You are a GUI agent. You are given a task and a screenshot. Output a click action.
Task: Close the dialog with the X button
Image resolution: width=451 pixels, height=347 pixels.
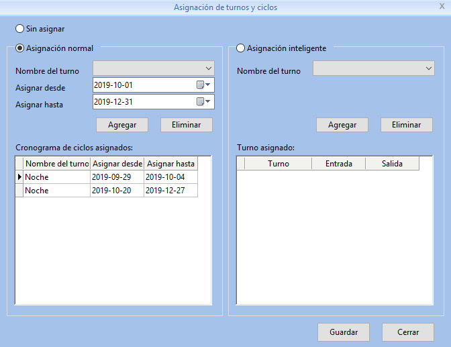tap(442, 6)
